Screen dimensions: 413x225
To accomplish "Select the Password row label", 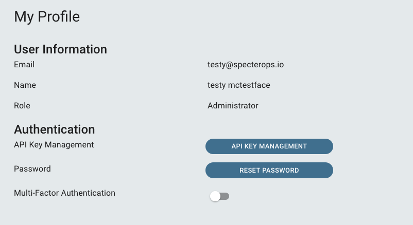I will pyautogui.click(x=32, y=168).
